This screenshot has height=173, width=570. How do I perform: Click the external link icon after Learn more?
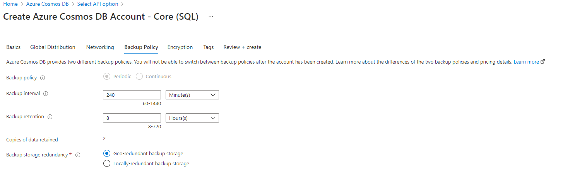click(543, 62)
